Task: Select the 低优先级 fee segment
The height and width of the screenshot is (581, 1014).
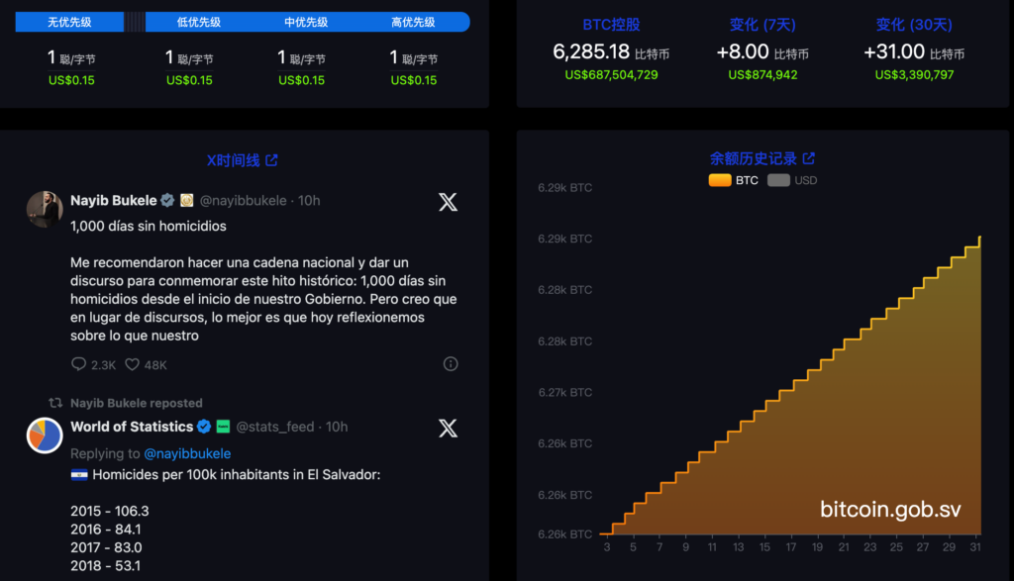Action: coord(198,22)
